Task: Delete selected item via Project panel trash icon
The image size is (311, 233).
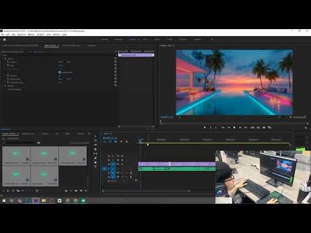Action: pos(86,191)
